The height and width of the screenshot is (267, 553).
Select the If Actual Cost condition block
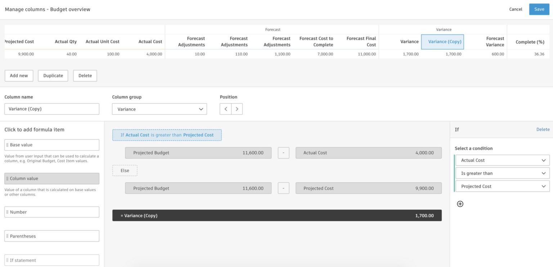click(167, 135)
